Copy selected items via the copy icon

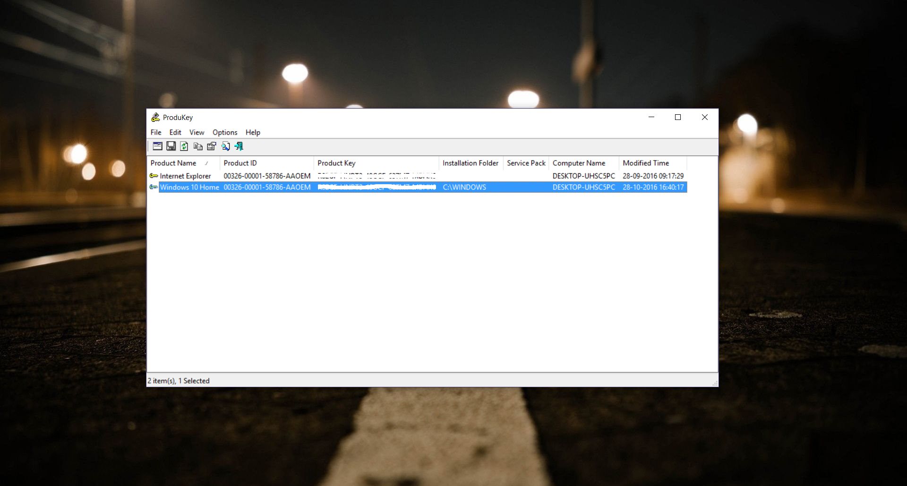pos(198,146)
